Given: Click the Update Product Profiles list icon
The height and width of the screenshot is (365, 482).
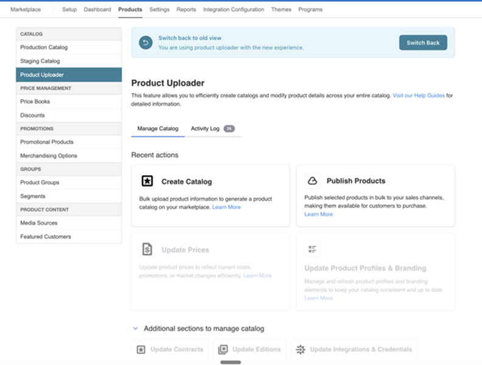Looking at the screenshot, I should 312,249.
